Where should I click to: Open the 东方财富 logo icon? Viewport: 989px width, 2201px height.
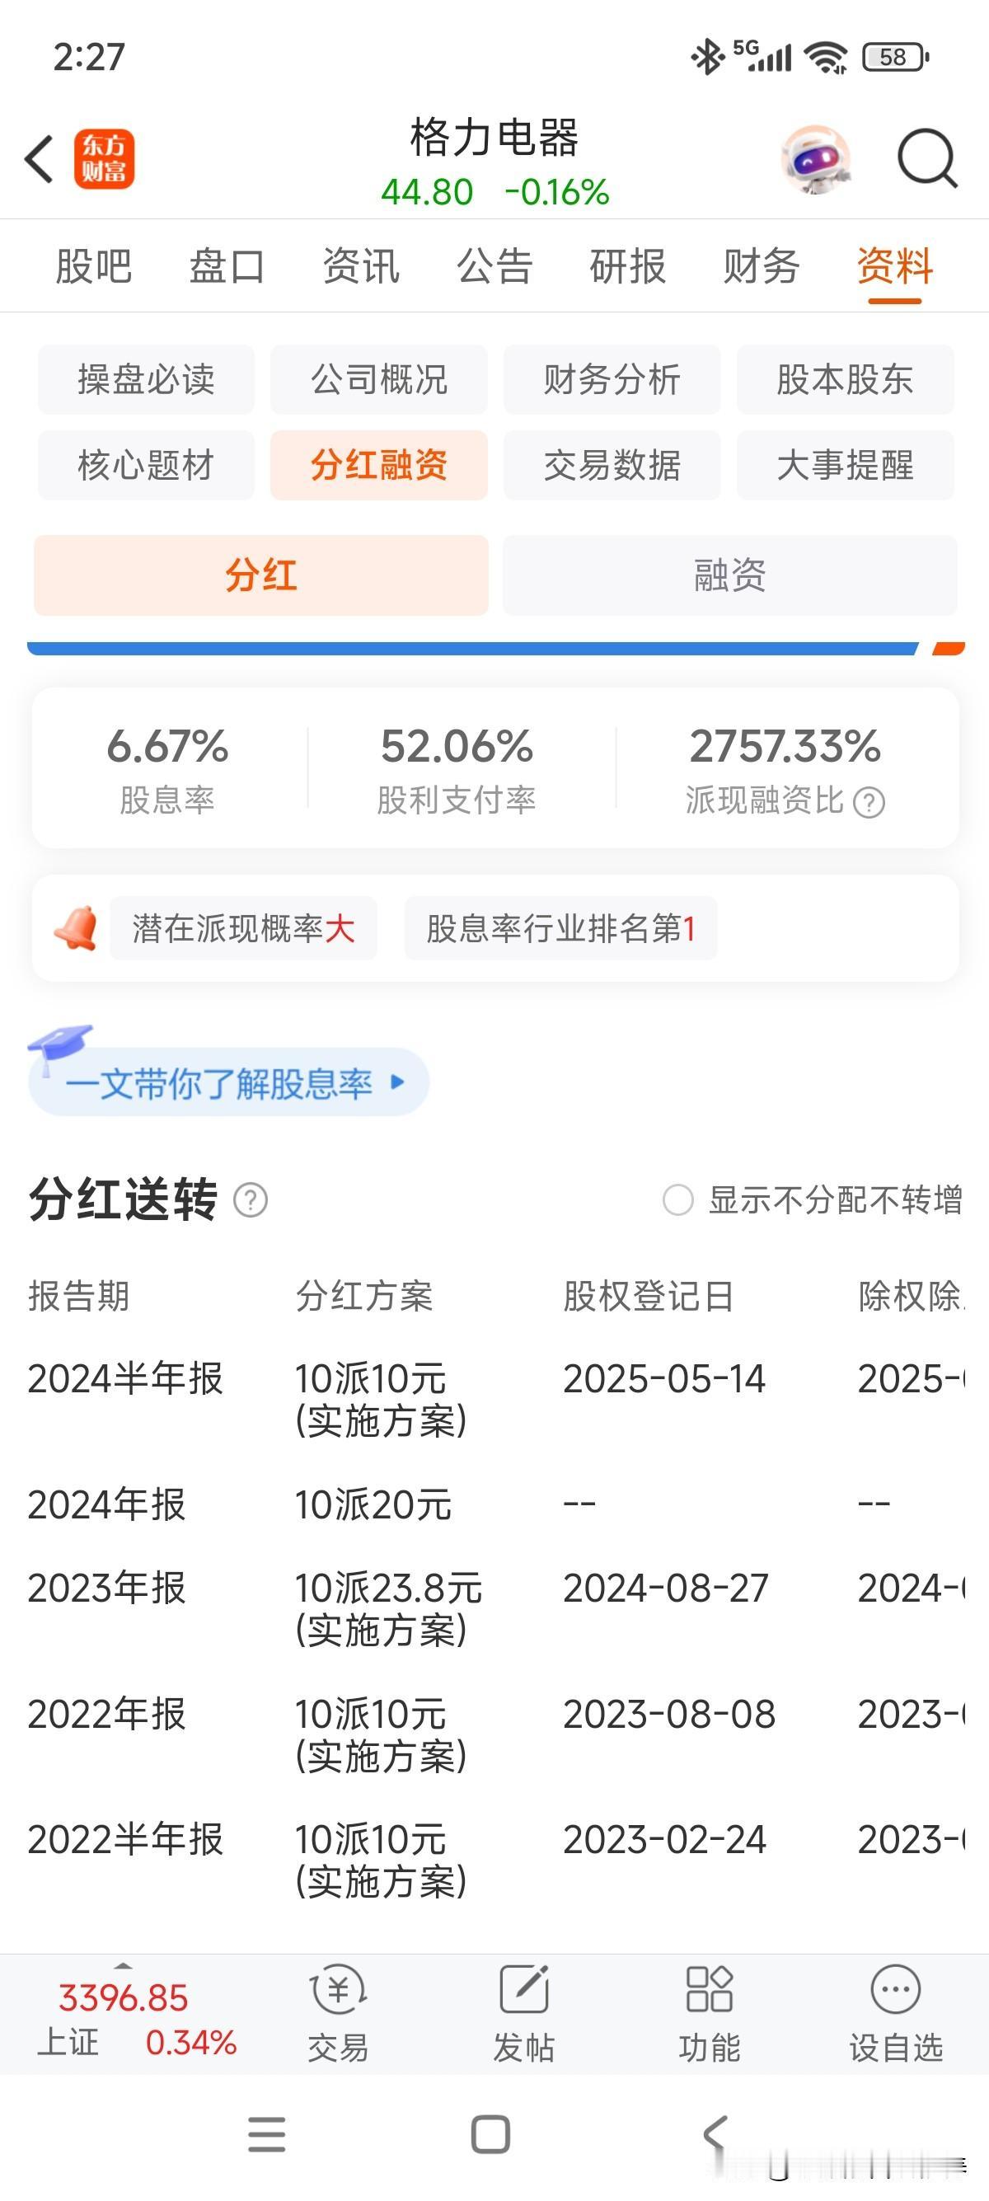point(104,159)
